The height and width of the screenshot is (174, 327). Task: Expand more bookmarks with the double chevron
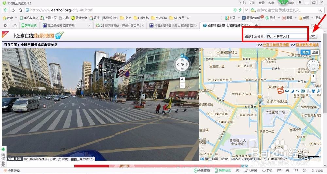[188, 18]
